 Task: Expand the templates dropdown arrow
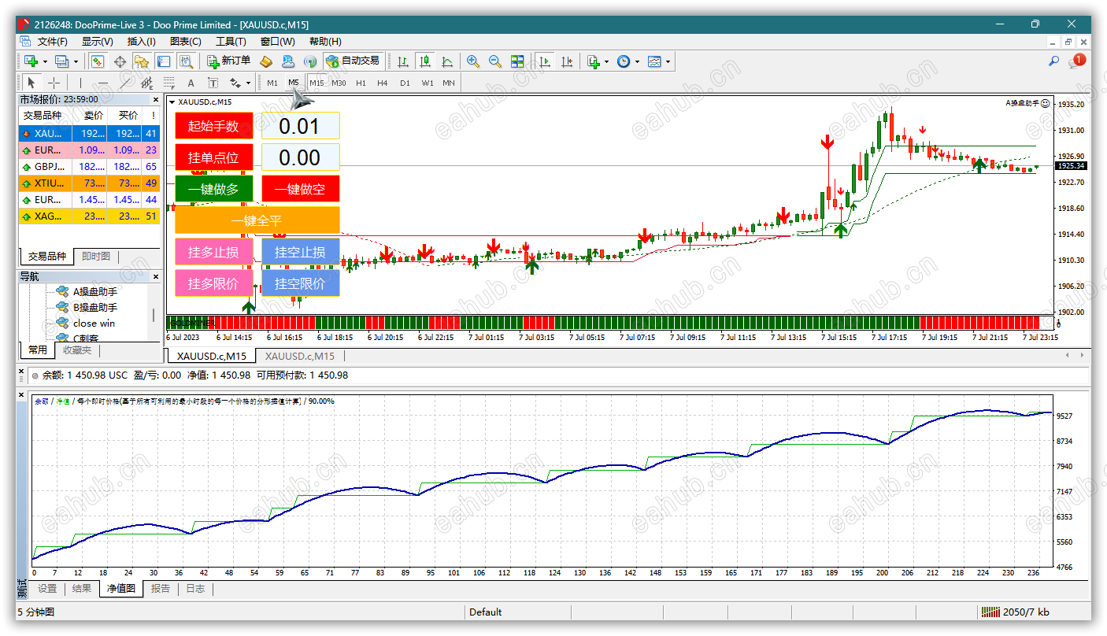click(668, 61)
